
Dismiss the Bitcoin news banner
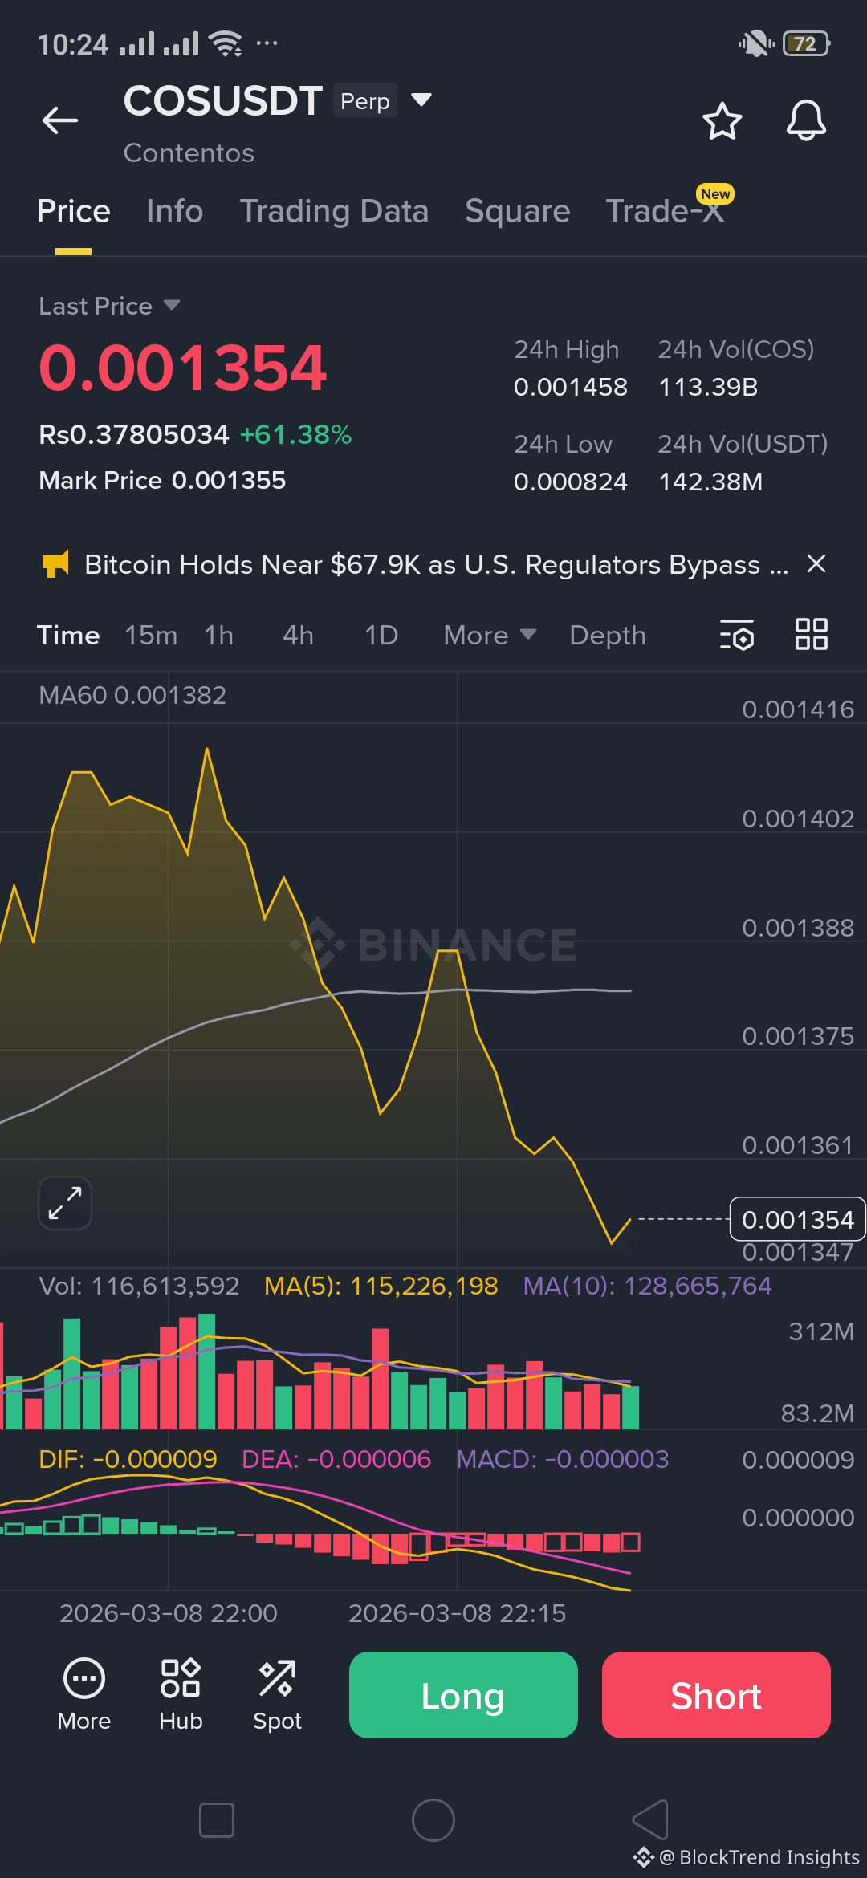click(816, 564)
